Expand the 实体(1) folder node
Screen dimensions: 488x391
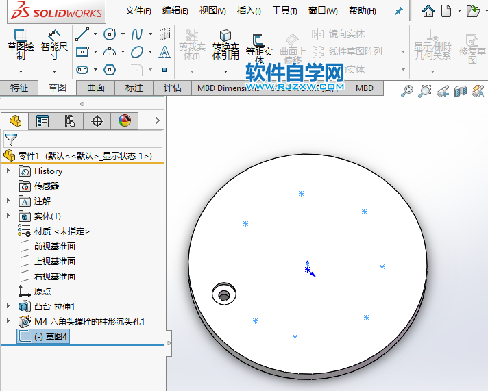pos(8,216)
